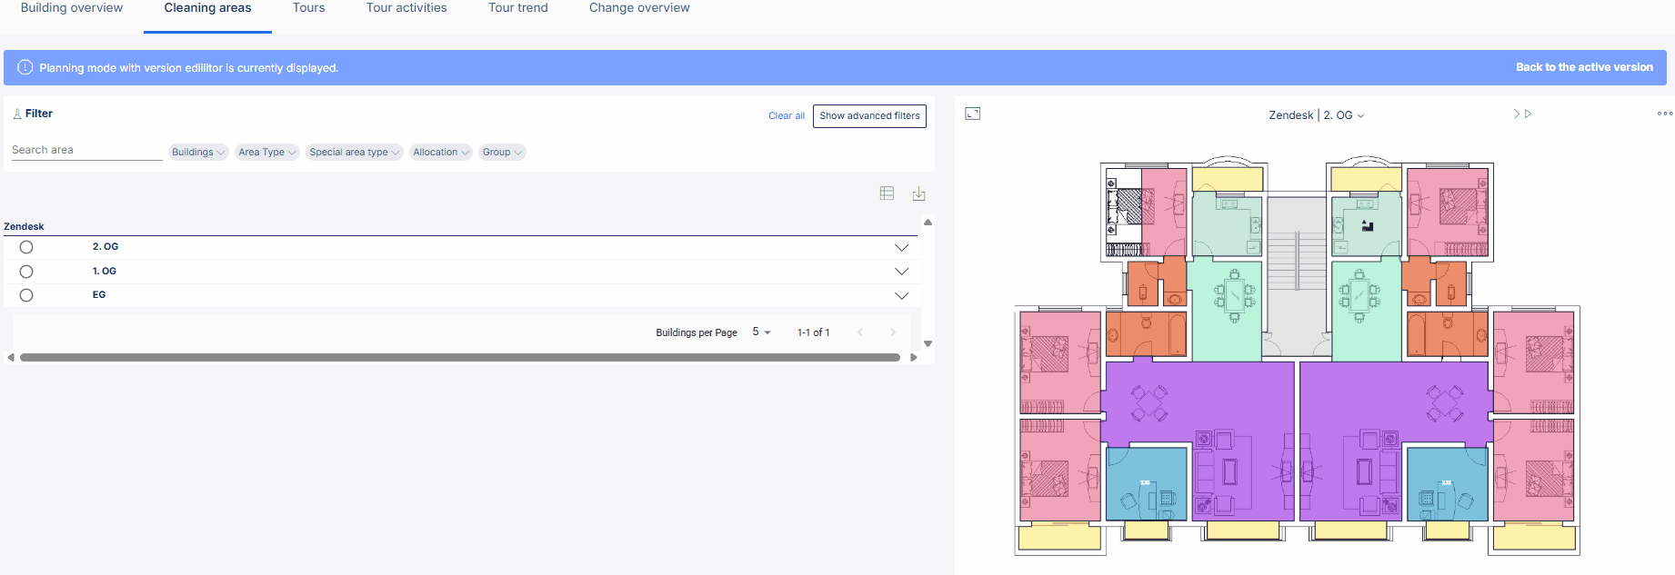1675x575 pixels.
Task: Open the Area Type filter dropdown
Action: pyautogui.click(x=267, y=152)
